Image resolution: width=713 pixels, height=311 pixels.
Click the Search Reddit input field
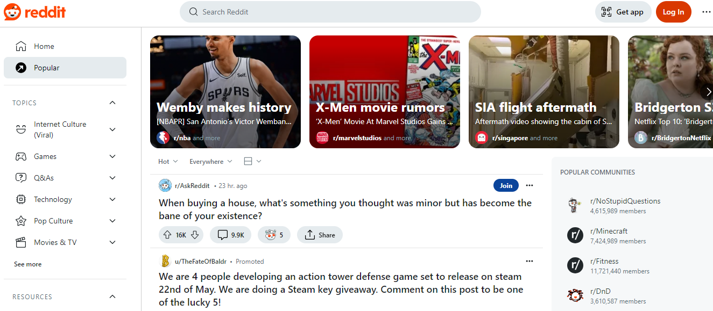tap(330, 11)
